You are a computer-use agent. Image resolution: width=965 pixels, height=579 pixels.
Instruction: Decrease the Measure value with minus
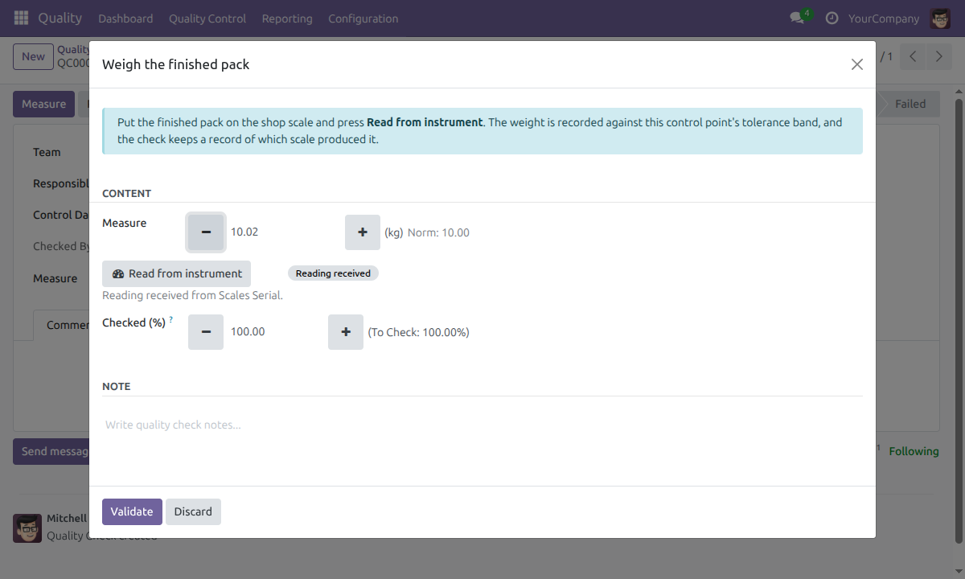coord(206,232)
